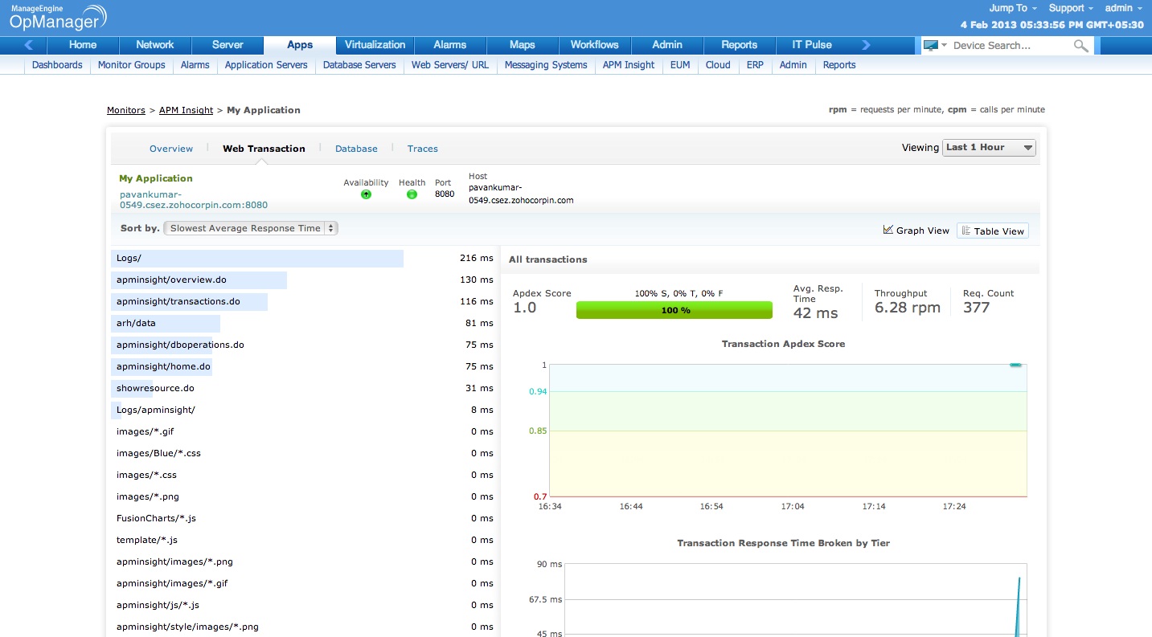Switch to the Traces tab
The height and width of the screenshot is (637, 1152).
(423, 149)
